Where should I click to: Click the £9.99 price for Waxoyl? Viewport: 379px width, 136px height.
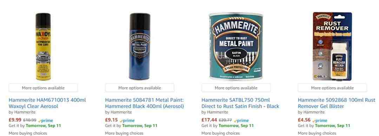coord(15,120)
